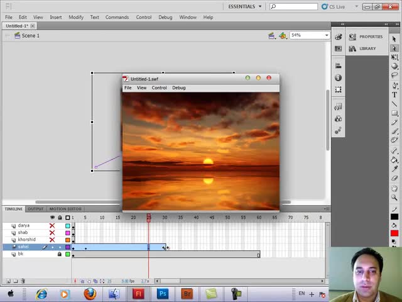Open the ESSENTIALS workspace dropdown
Viewport: 402px width, 302px height.
coord(245,6)
